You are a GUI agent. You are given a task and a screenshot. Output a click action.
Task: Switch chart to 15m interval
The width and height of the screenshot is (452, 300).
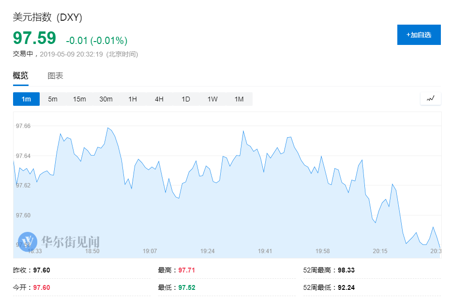click(79, 99)
